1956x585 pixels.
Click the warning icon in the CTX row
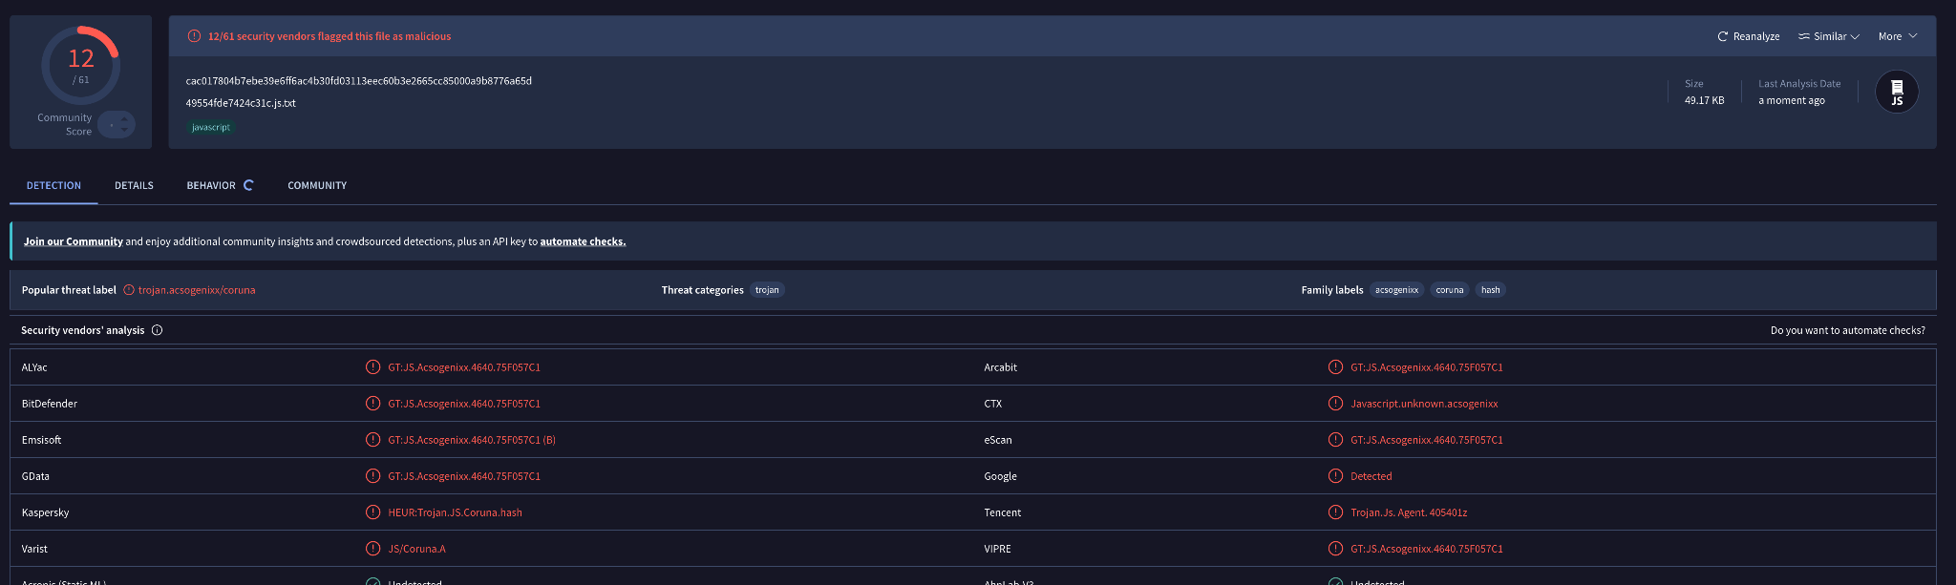pos(1335,404)
